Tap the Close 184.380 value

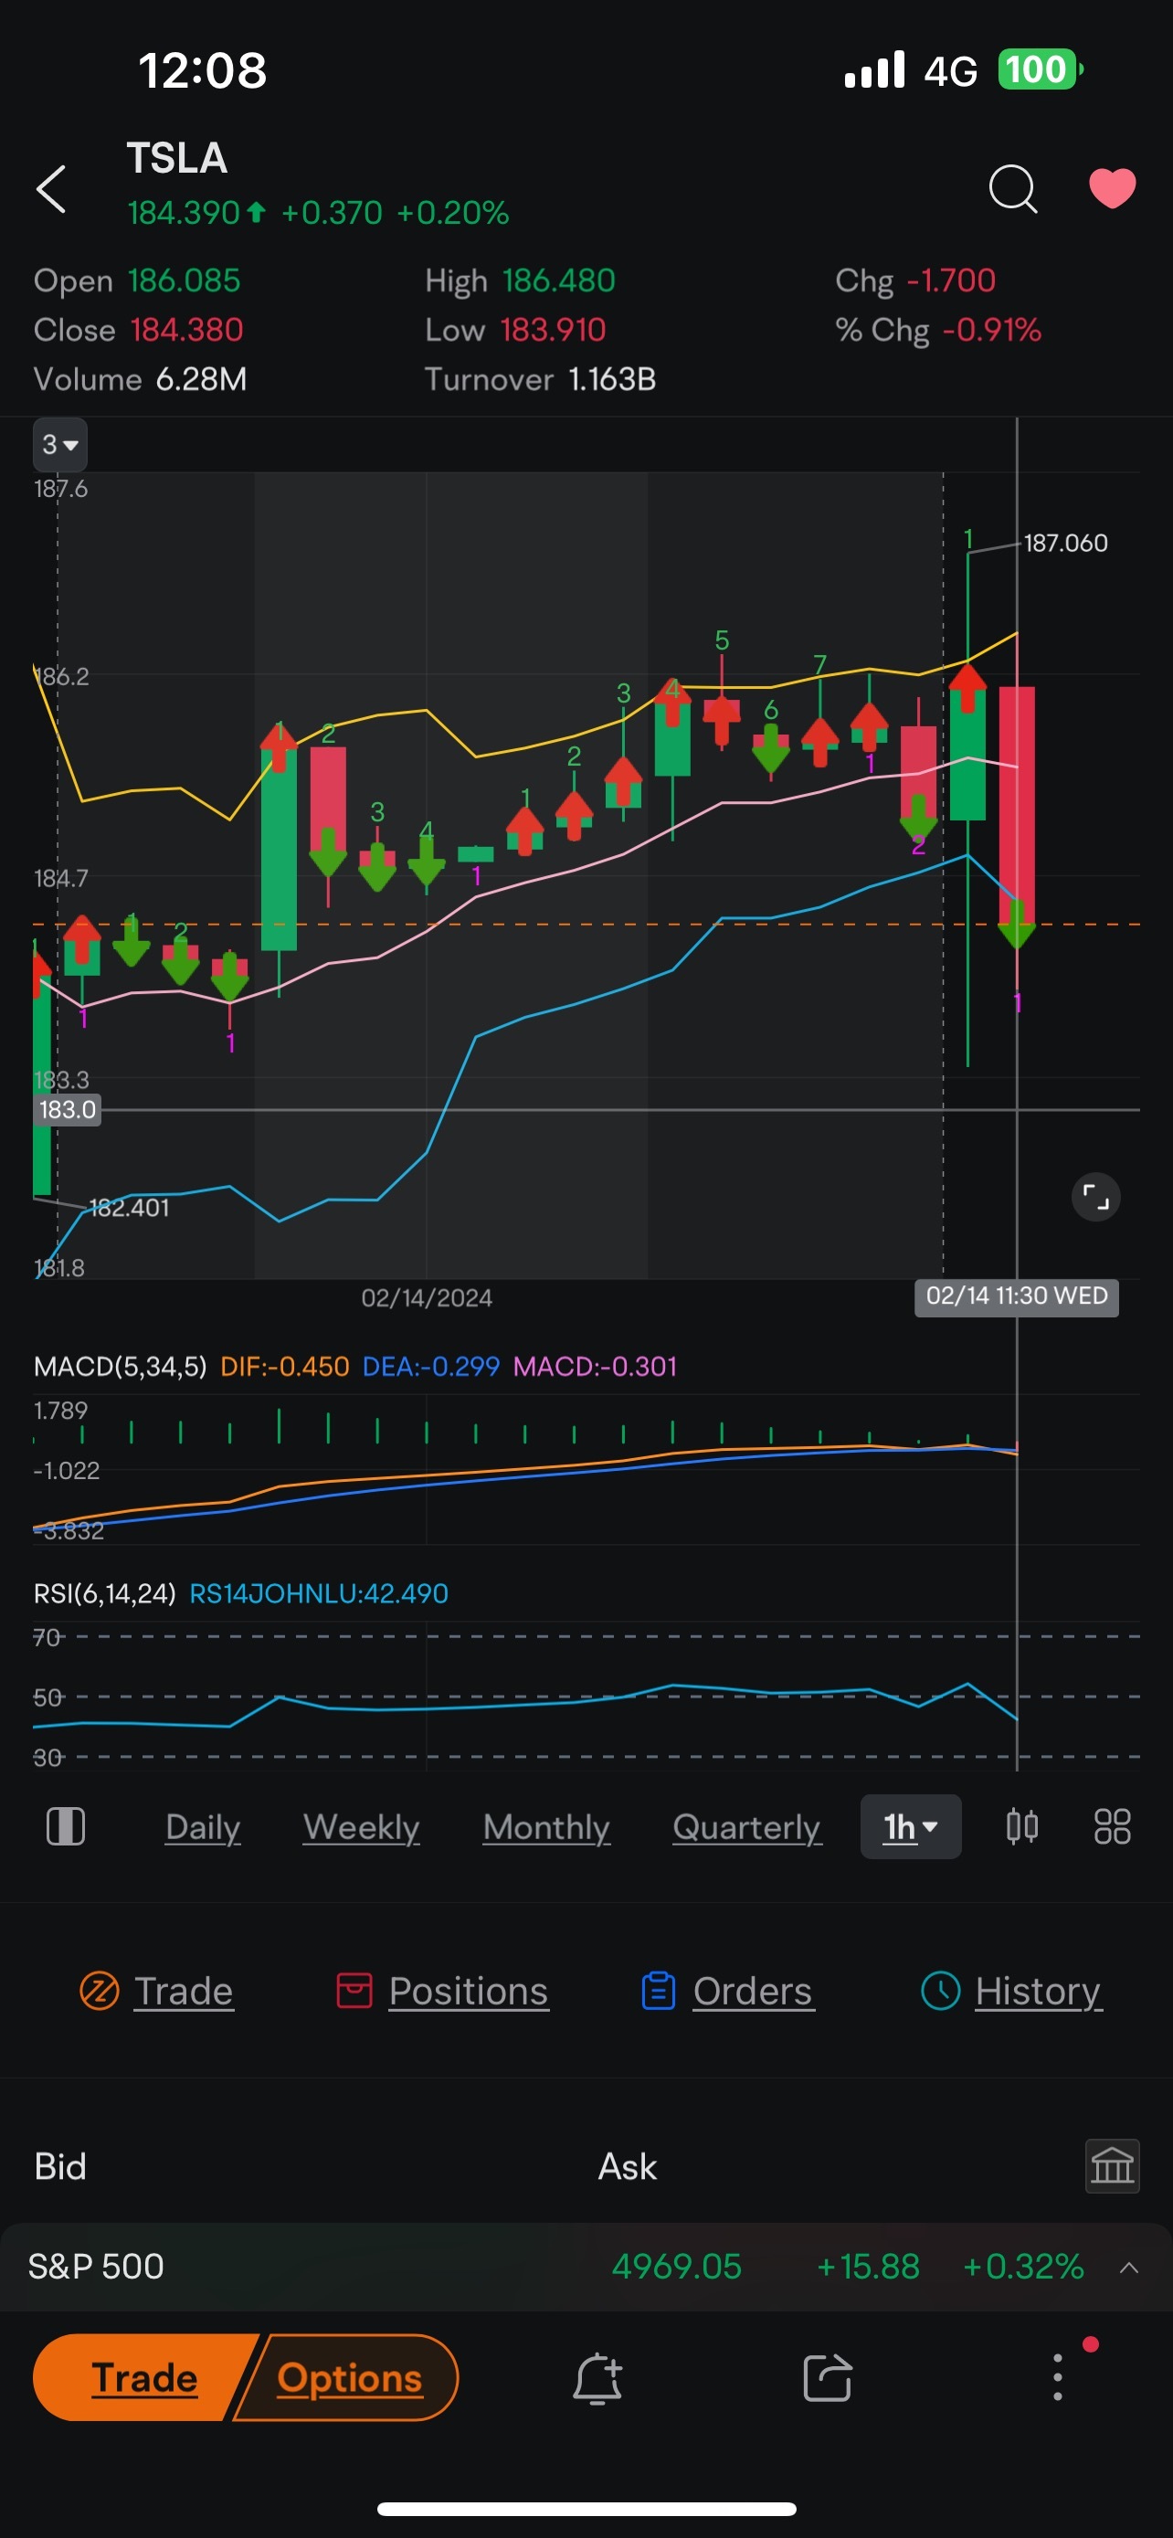(x=187, y=330)
